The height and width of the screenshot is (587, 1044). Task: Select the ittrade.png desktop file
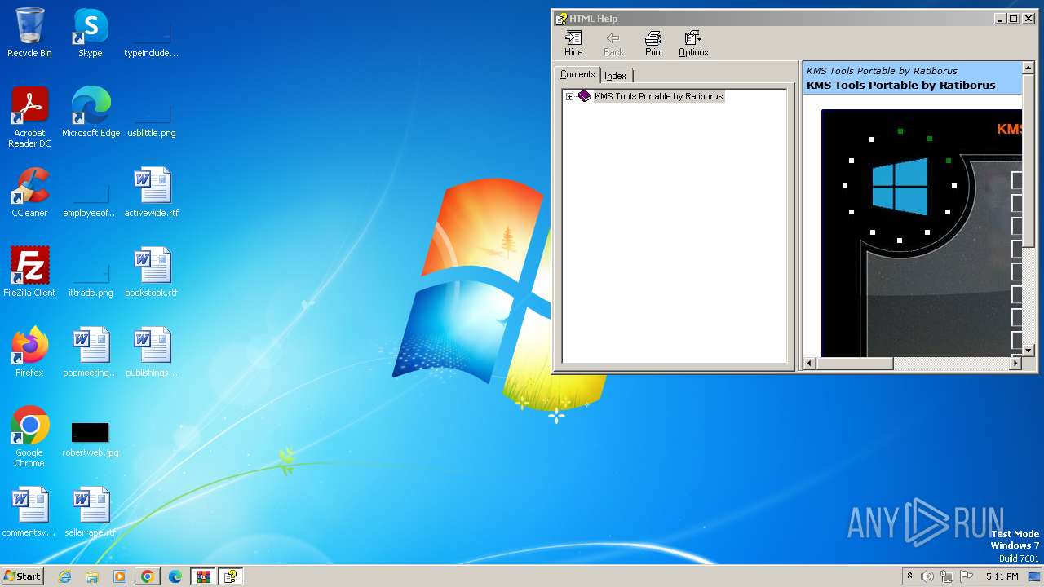(91, 276)
